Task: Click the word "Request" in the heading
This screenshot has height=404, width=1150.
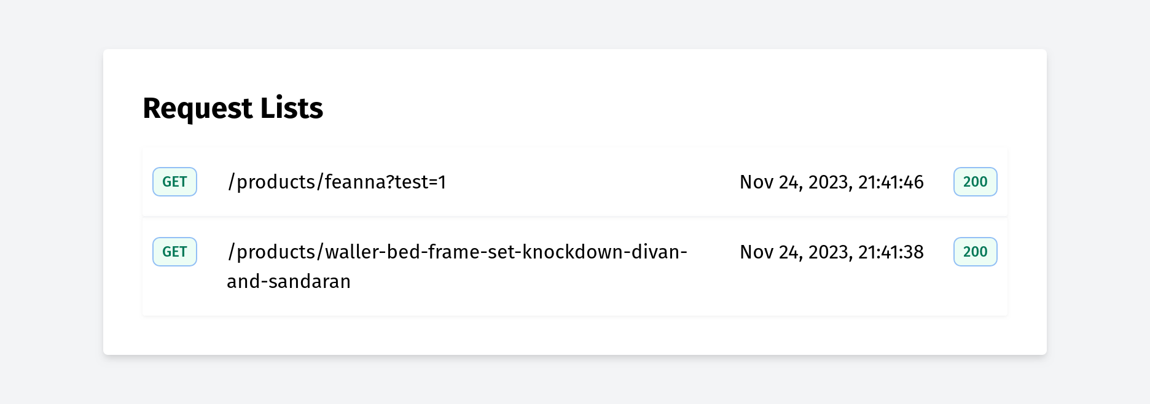Action: [197, 109]
